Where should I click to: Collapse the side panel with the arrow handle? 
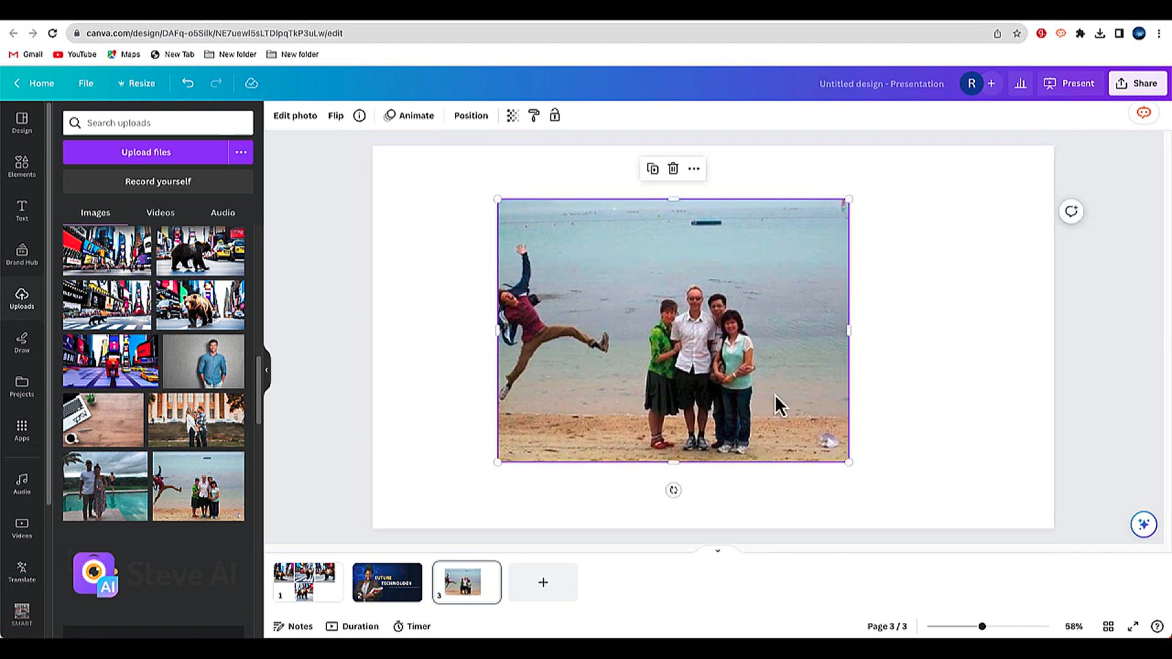266,370
